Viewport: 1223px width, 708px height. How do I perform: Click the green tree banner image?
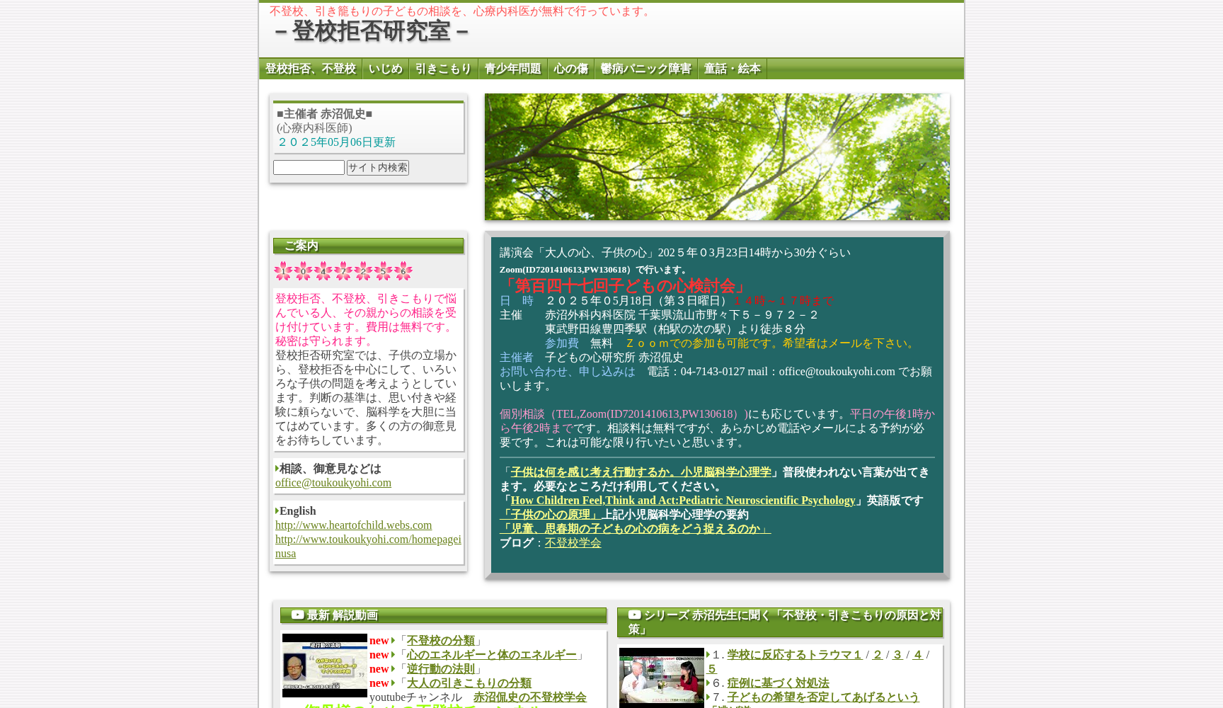717,156
